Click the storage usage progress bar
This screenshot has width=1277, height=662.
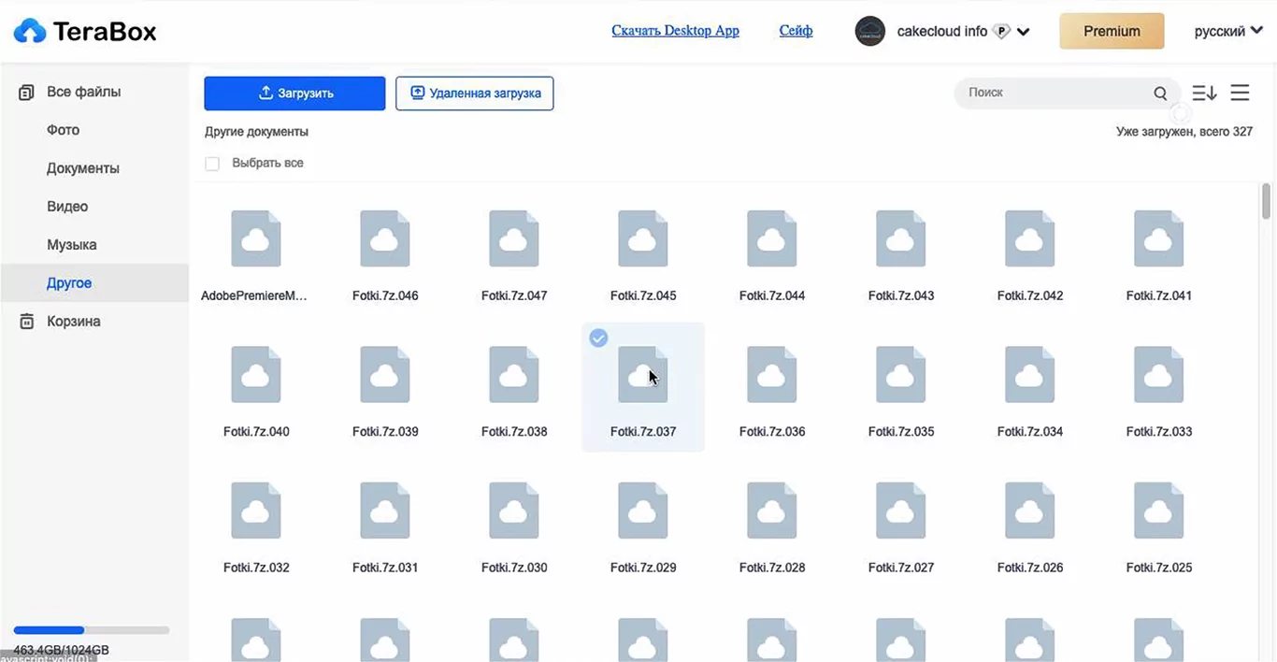[92, 630]
